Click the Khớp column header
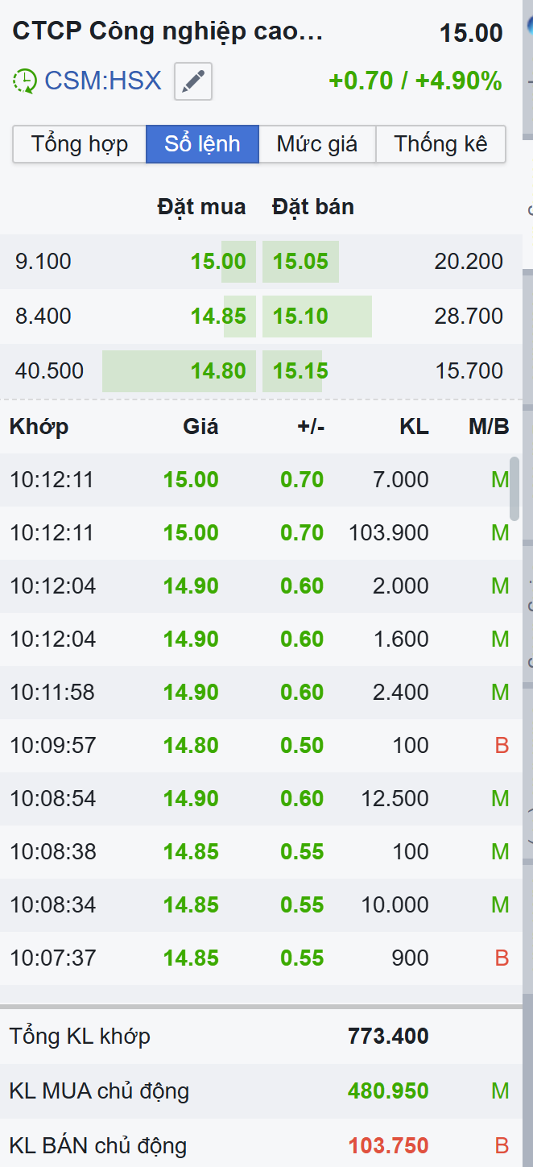 pos(39,427)
